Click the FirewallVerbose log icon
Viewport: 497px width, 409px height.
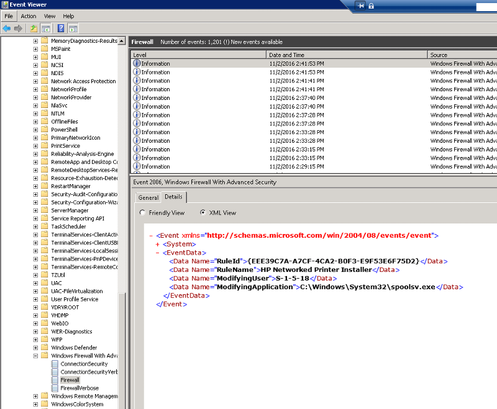click(55, 388)
